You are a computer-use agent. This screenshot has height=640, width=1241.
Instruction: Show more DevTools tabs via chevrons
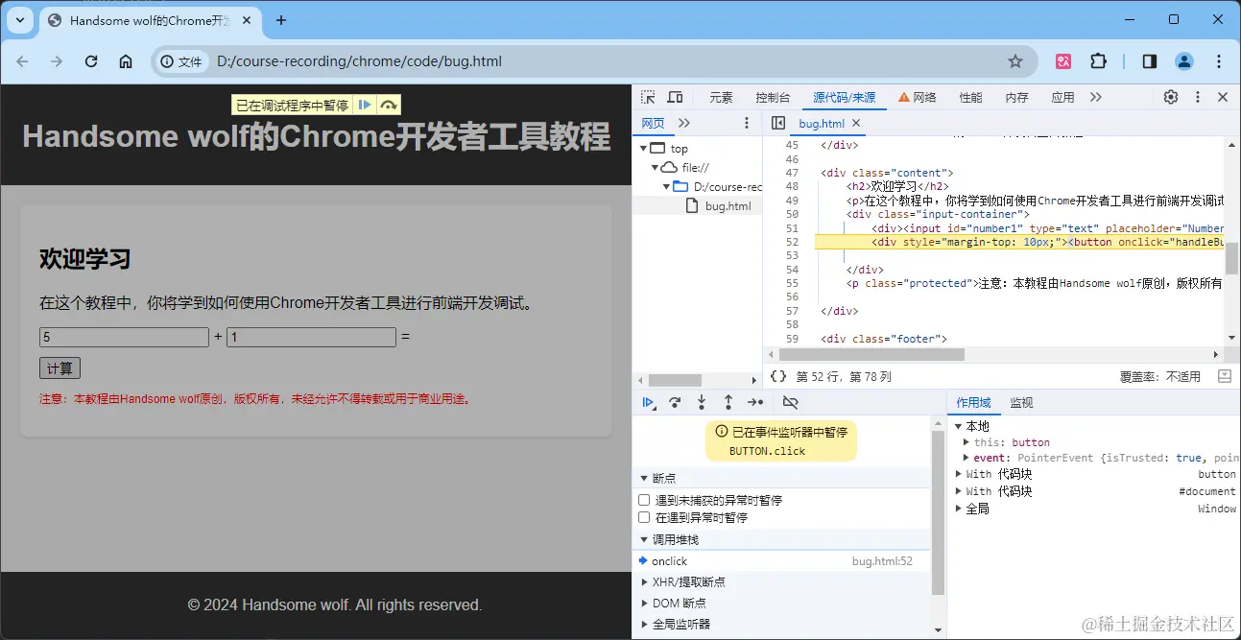1096,97
